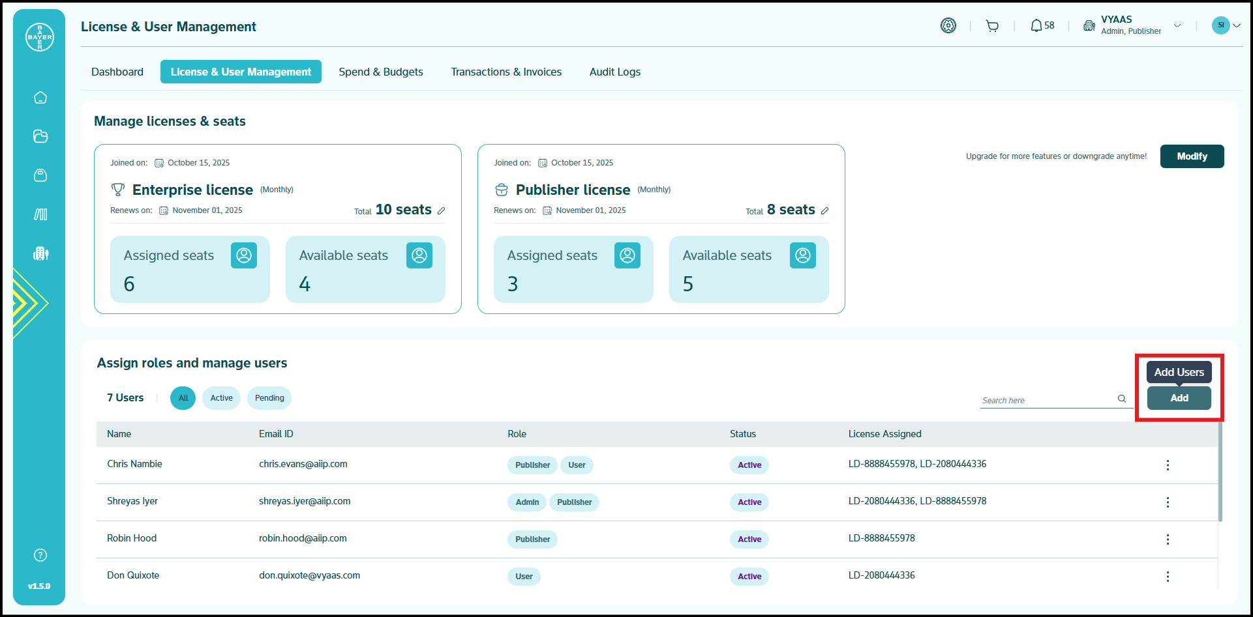Click the home icon in the sidebar
Viewport: 1253px width, 617px height.
pos(40,98)
